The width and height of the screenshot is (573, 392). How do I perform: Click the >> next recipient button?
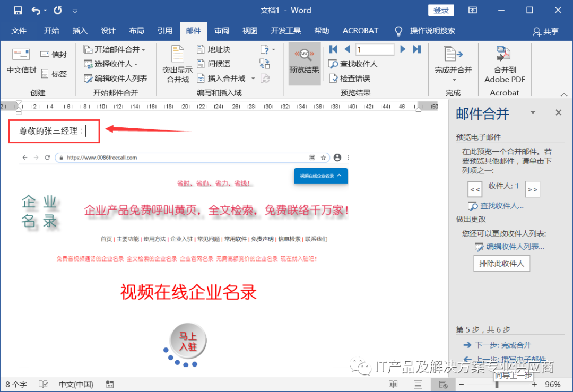[x=533, y=189]
